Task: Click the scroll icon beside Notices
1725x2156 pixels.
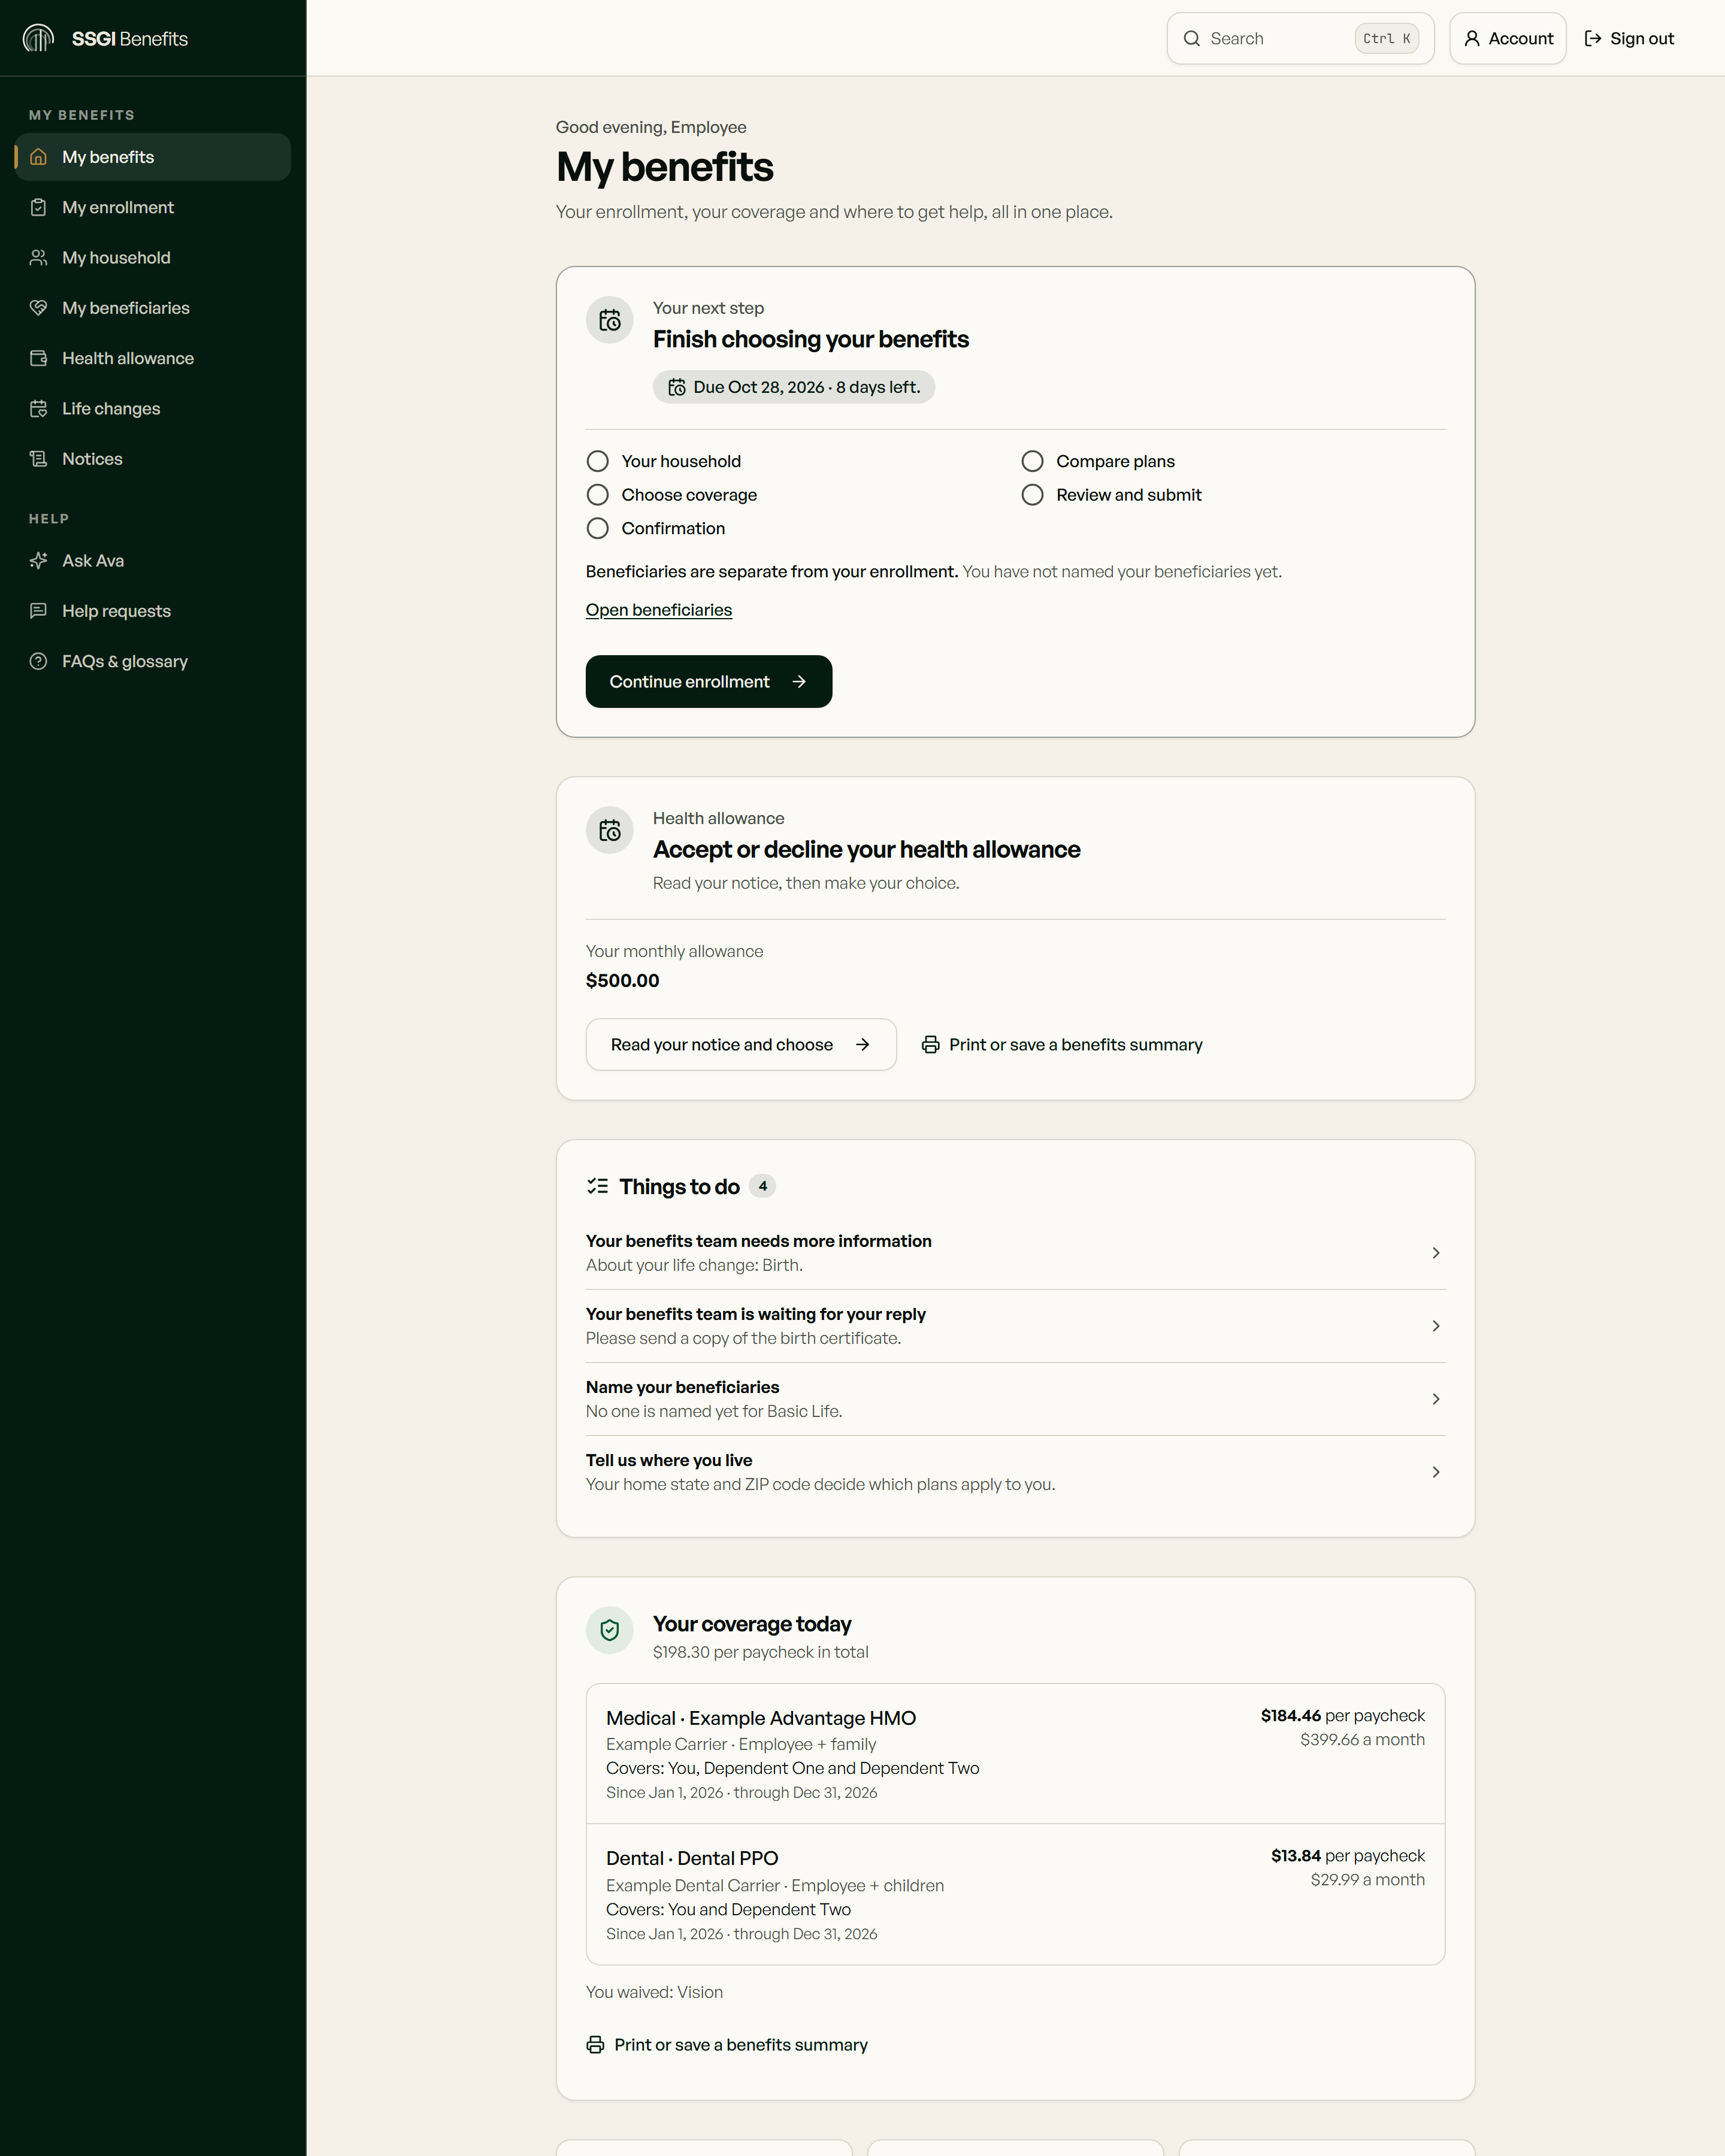Action: pos(38,459)
